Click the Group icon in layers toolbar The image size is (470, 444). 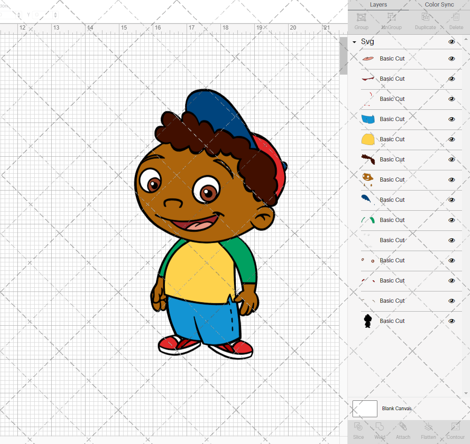(x=361, y=17)
